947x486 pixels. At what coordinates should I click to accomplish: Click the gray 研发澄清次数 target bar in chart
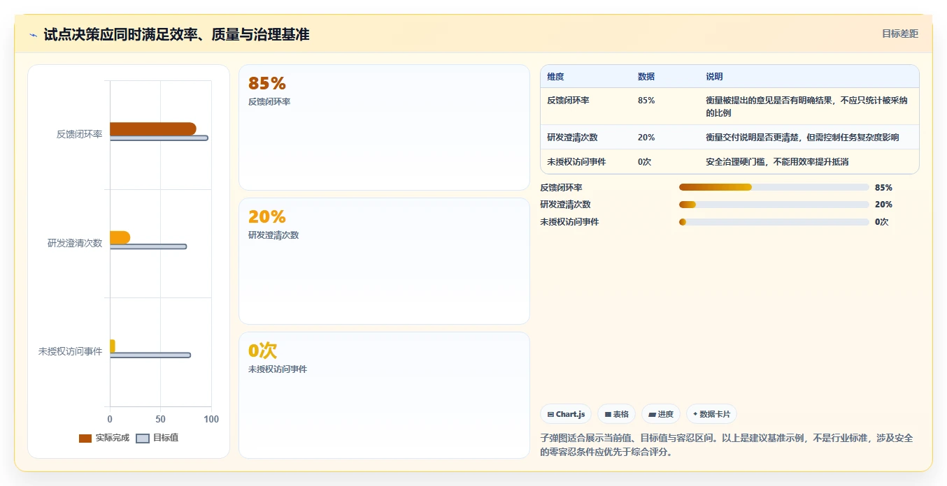(148, 246)
